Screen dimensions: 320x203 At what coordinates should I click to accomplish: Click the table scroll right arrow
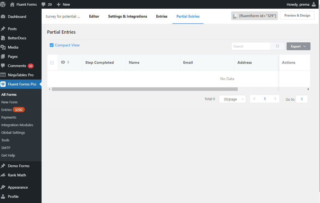[308, 89]
